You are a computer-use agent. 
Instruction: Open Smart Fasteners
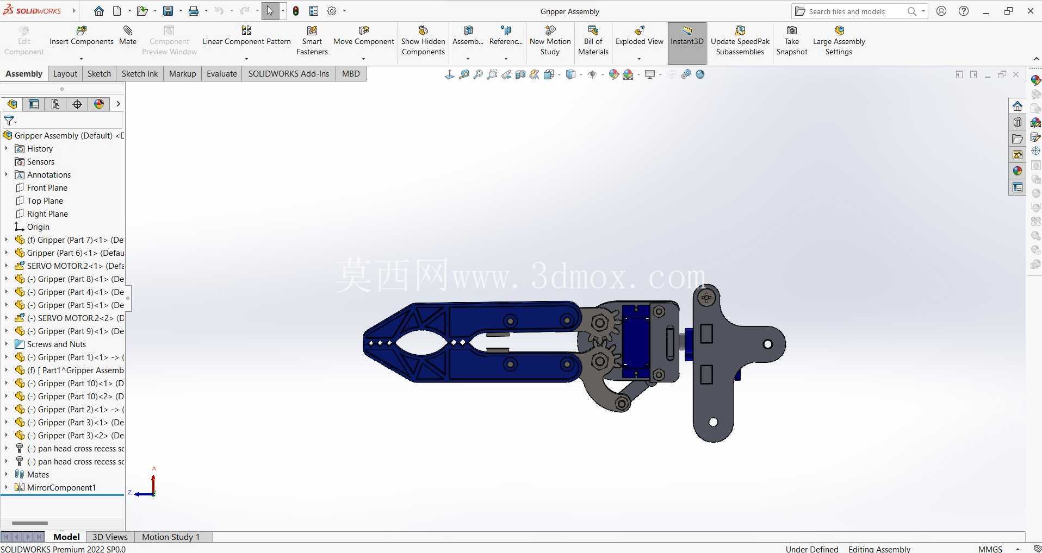312,41
